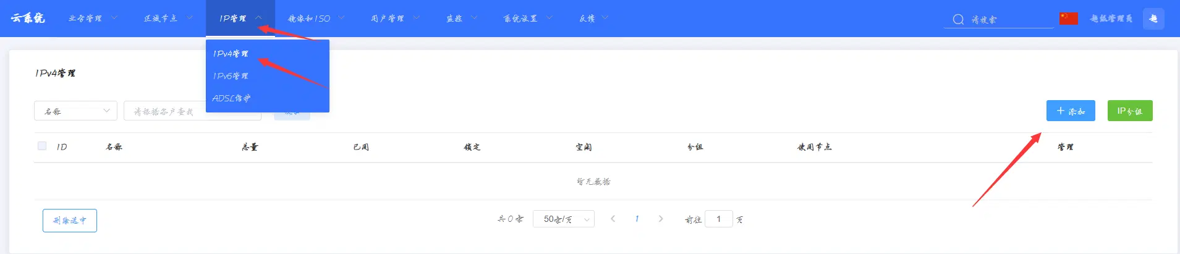Open the 名称 filter dropdown
The image size is (1180, 254).
click(x=75, y=111)
